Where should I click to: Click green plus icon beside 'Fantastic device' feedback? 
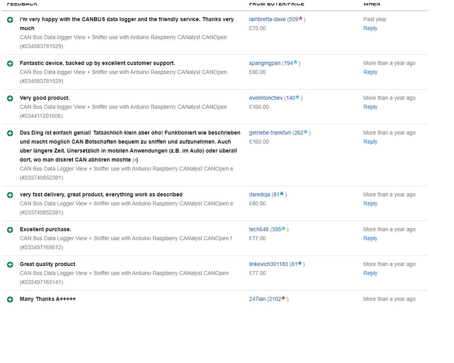coord(10,64)
